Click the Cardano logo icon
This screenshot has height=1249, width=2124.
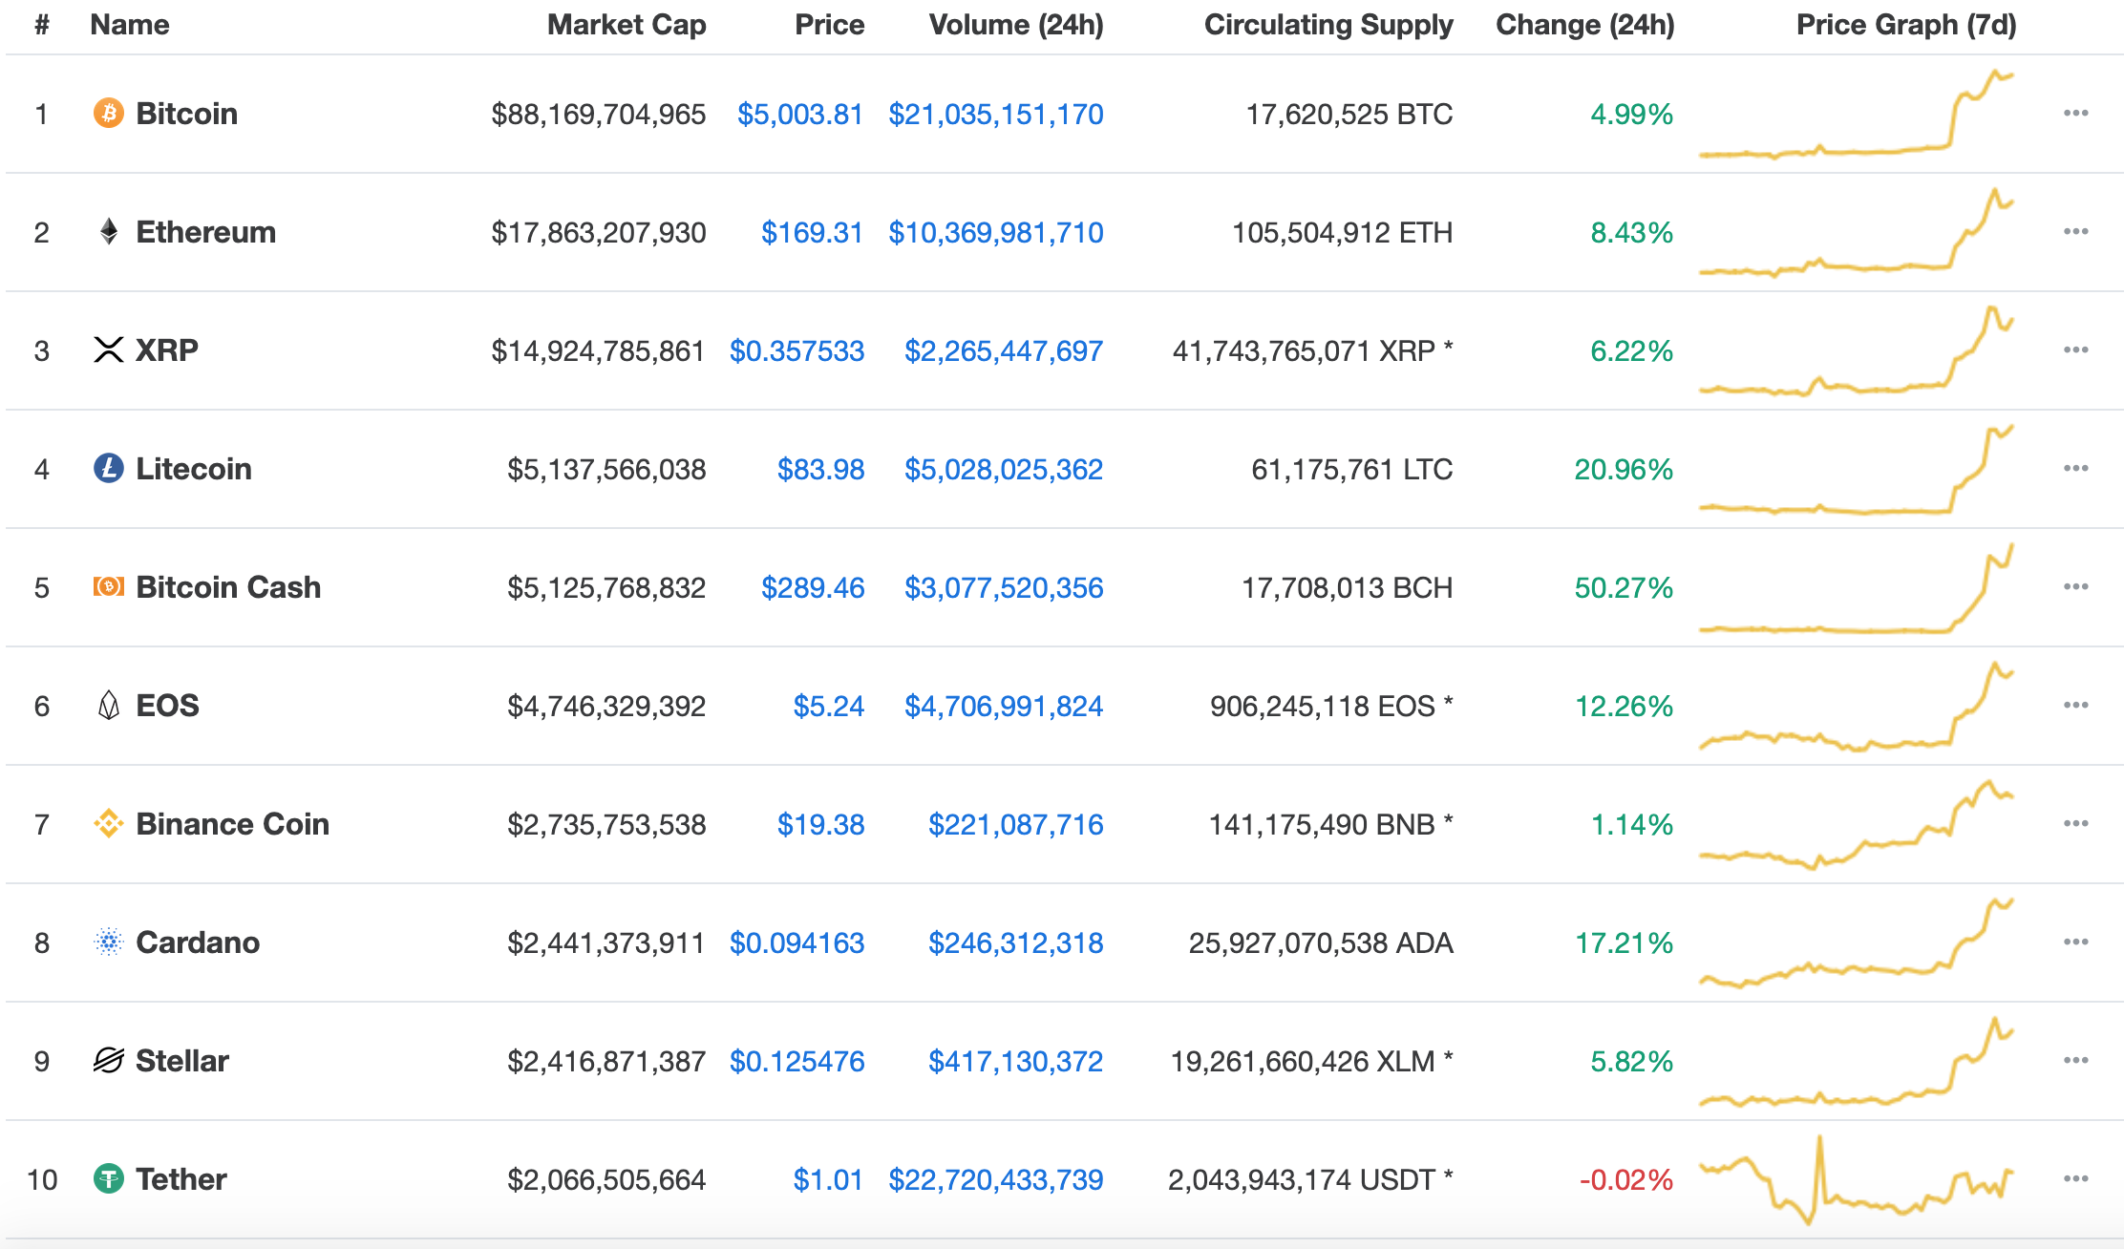coord(109,942)
